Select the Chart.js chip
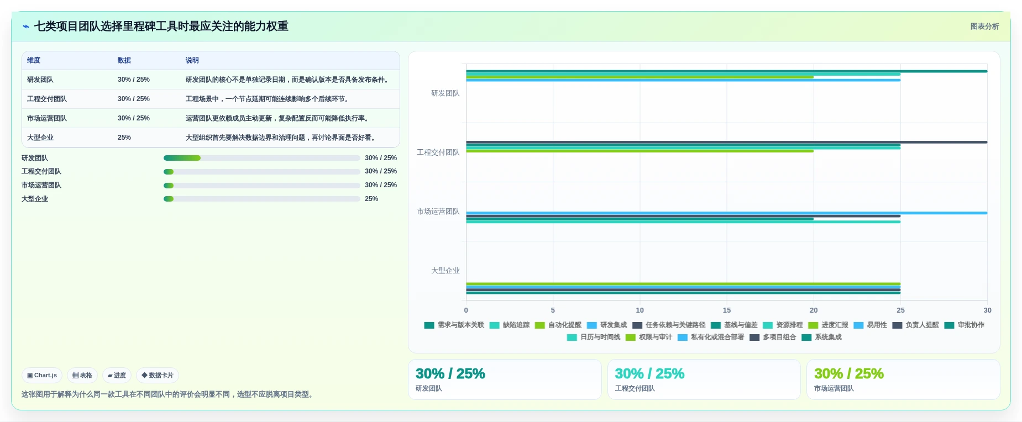 [x=42, y=375]
